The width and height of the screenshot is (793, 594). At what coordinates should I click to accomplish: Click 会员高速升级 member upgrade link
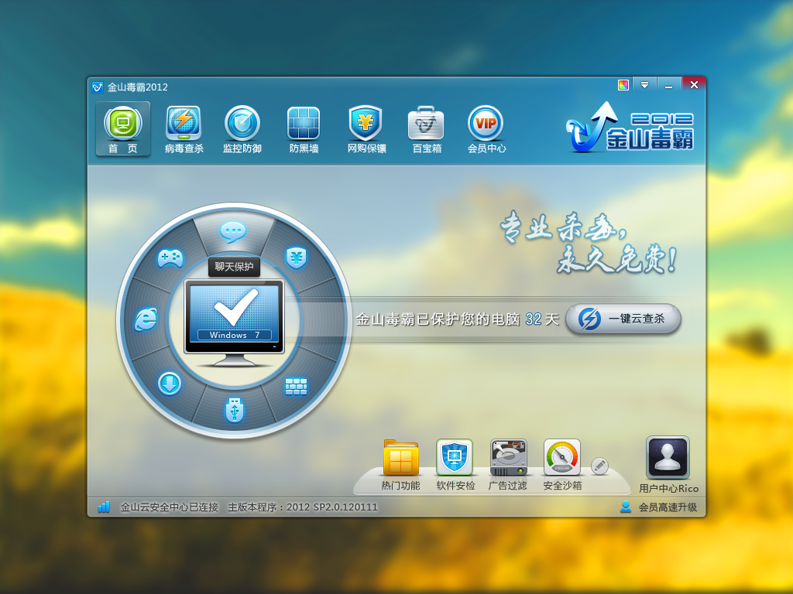pyautogui.click(x=668, y=507)
